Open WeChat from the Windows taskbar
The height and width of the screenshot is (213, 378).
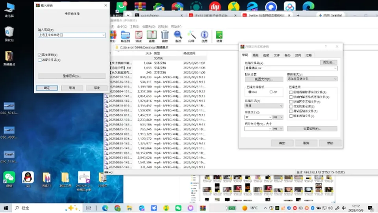pyautogui.click(x=178, y=208)
